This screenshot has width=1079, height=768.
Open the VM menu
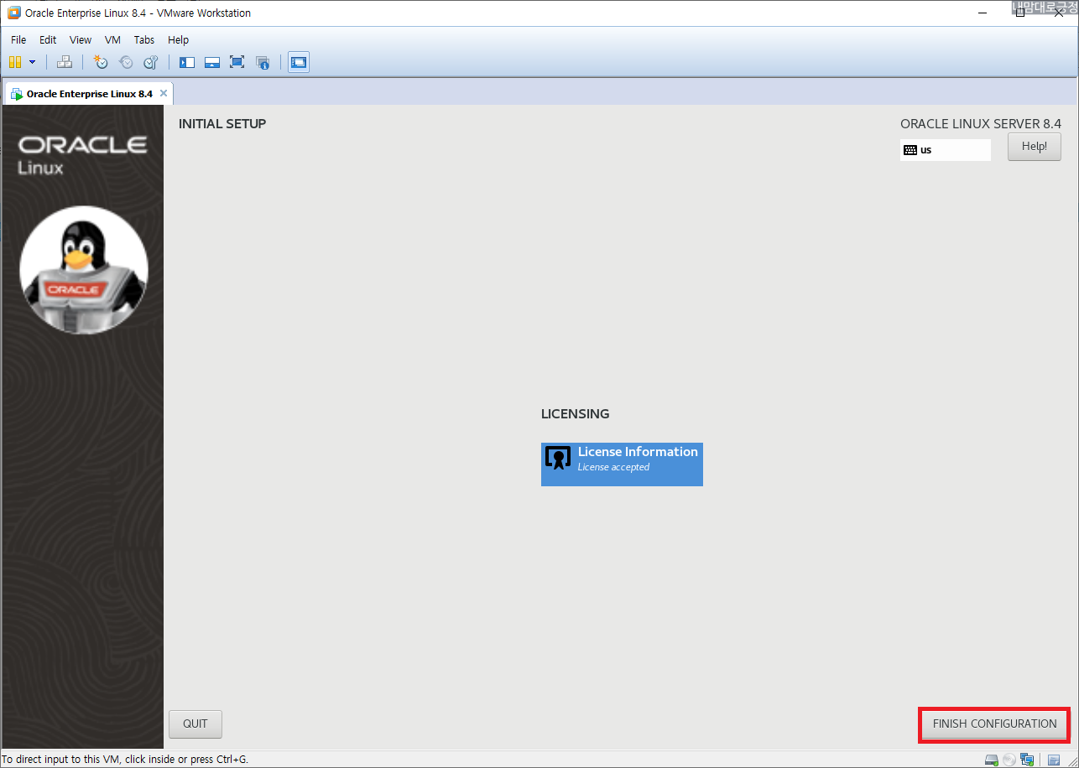113,39
